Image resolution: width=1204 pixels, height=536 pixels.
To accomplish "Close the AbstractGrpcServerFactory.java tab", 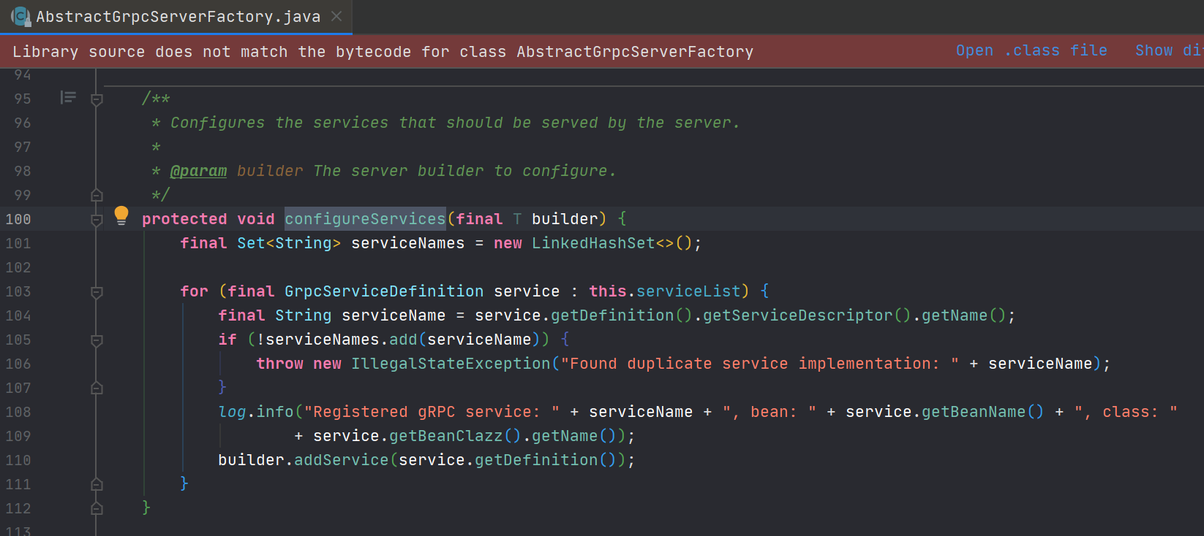I will tap(336, 16).
